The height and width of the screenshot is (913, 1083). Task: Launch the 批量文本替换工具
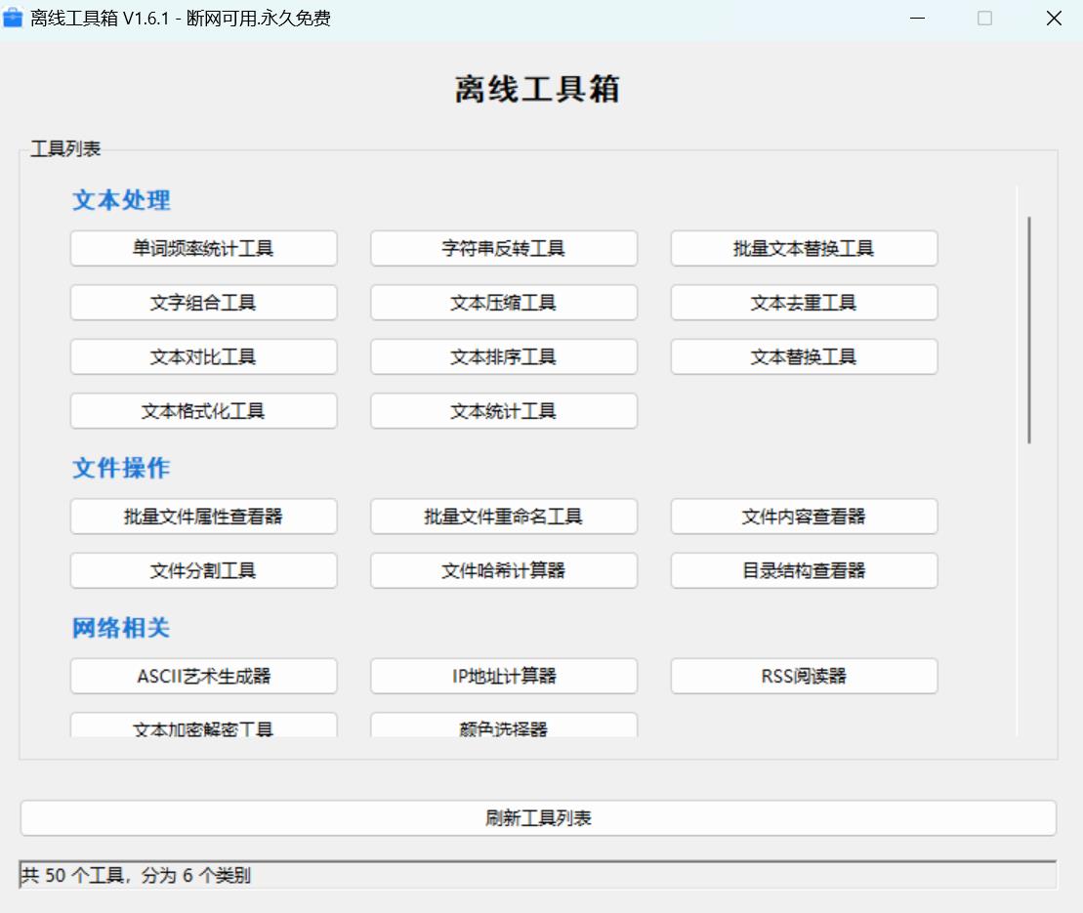(804, 248)
